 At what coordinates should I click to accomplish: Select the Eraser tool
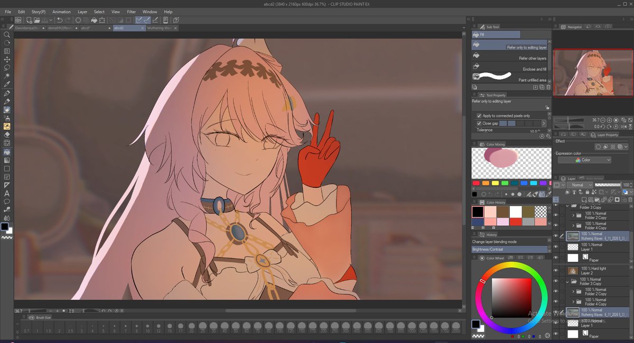click(7, 135)
